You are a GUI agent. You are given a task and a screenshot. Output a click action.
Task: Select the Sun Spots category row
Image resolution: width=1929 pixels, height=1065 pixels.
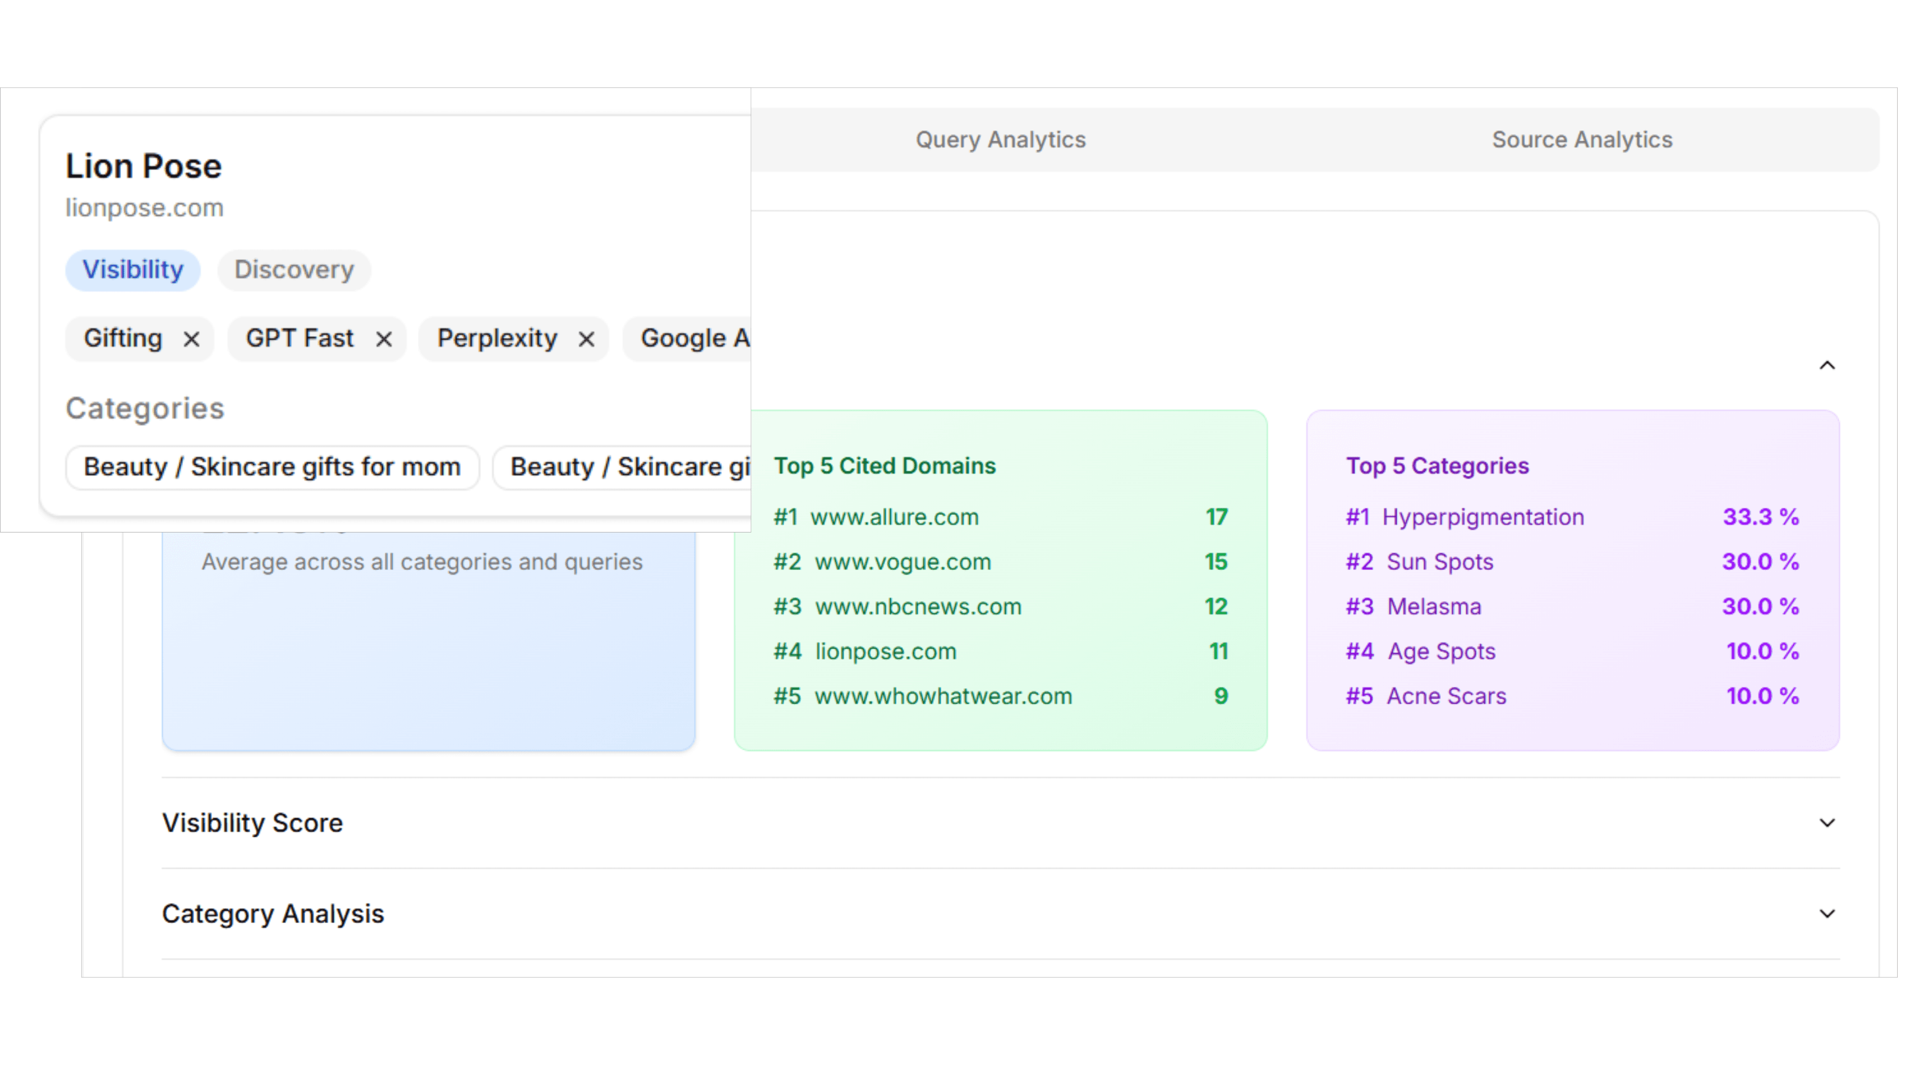click(1439, 562)
